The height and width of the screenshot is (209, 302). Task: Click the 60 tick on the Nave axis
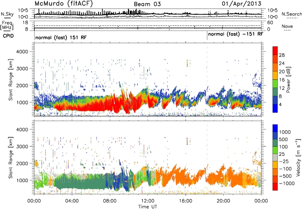(x=270, y=23)
